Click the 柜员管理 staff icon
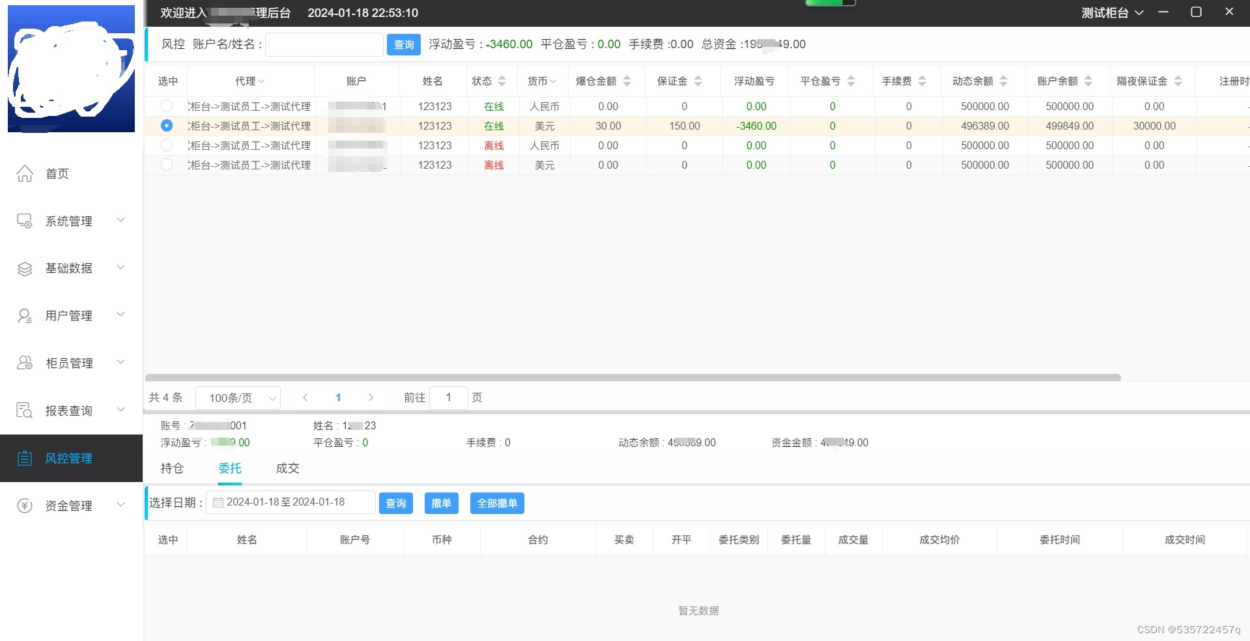Screen dimensions: 1250x641 (x=25, y=363)
